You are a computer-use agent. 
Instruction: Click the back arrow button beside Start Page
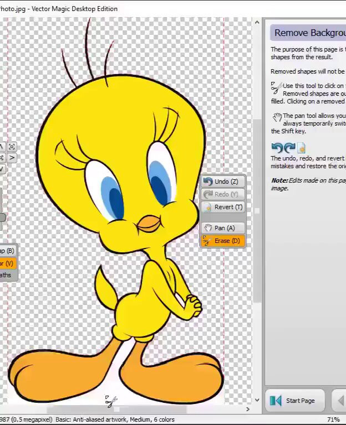coord(339,401)
